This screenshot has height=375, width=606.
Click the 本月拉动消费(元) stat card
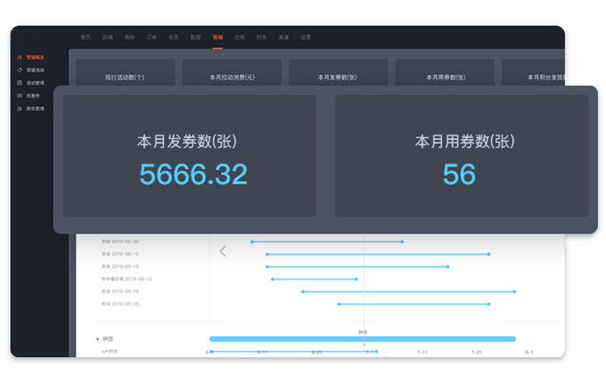click(231, 74)
